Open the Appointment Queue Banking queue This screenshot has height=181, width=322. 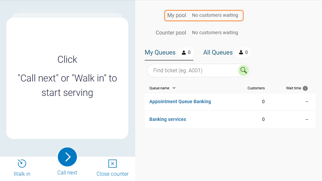pyautogui.click(x=180, y=102)
